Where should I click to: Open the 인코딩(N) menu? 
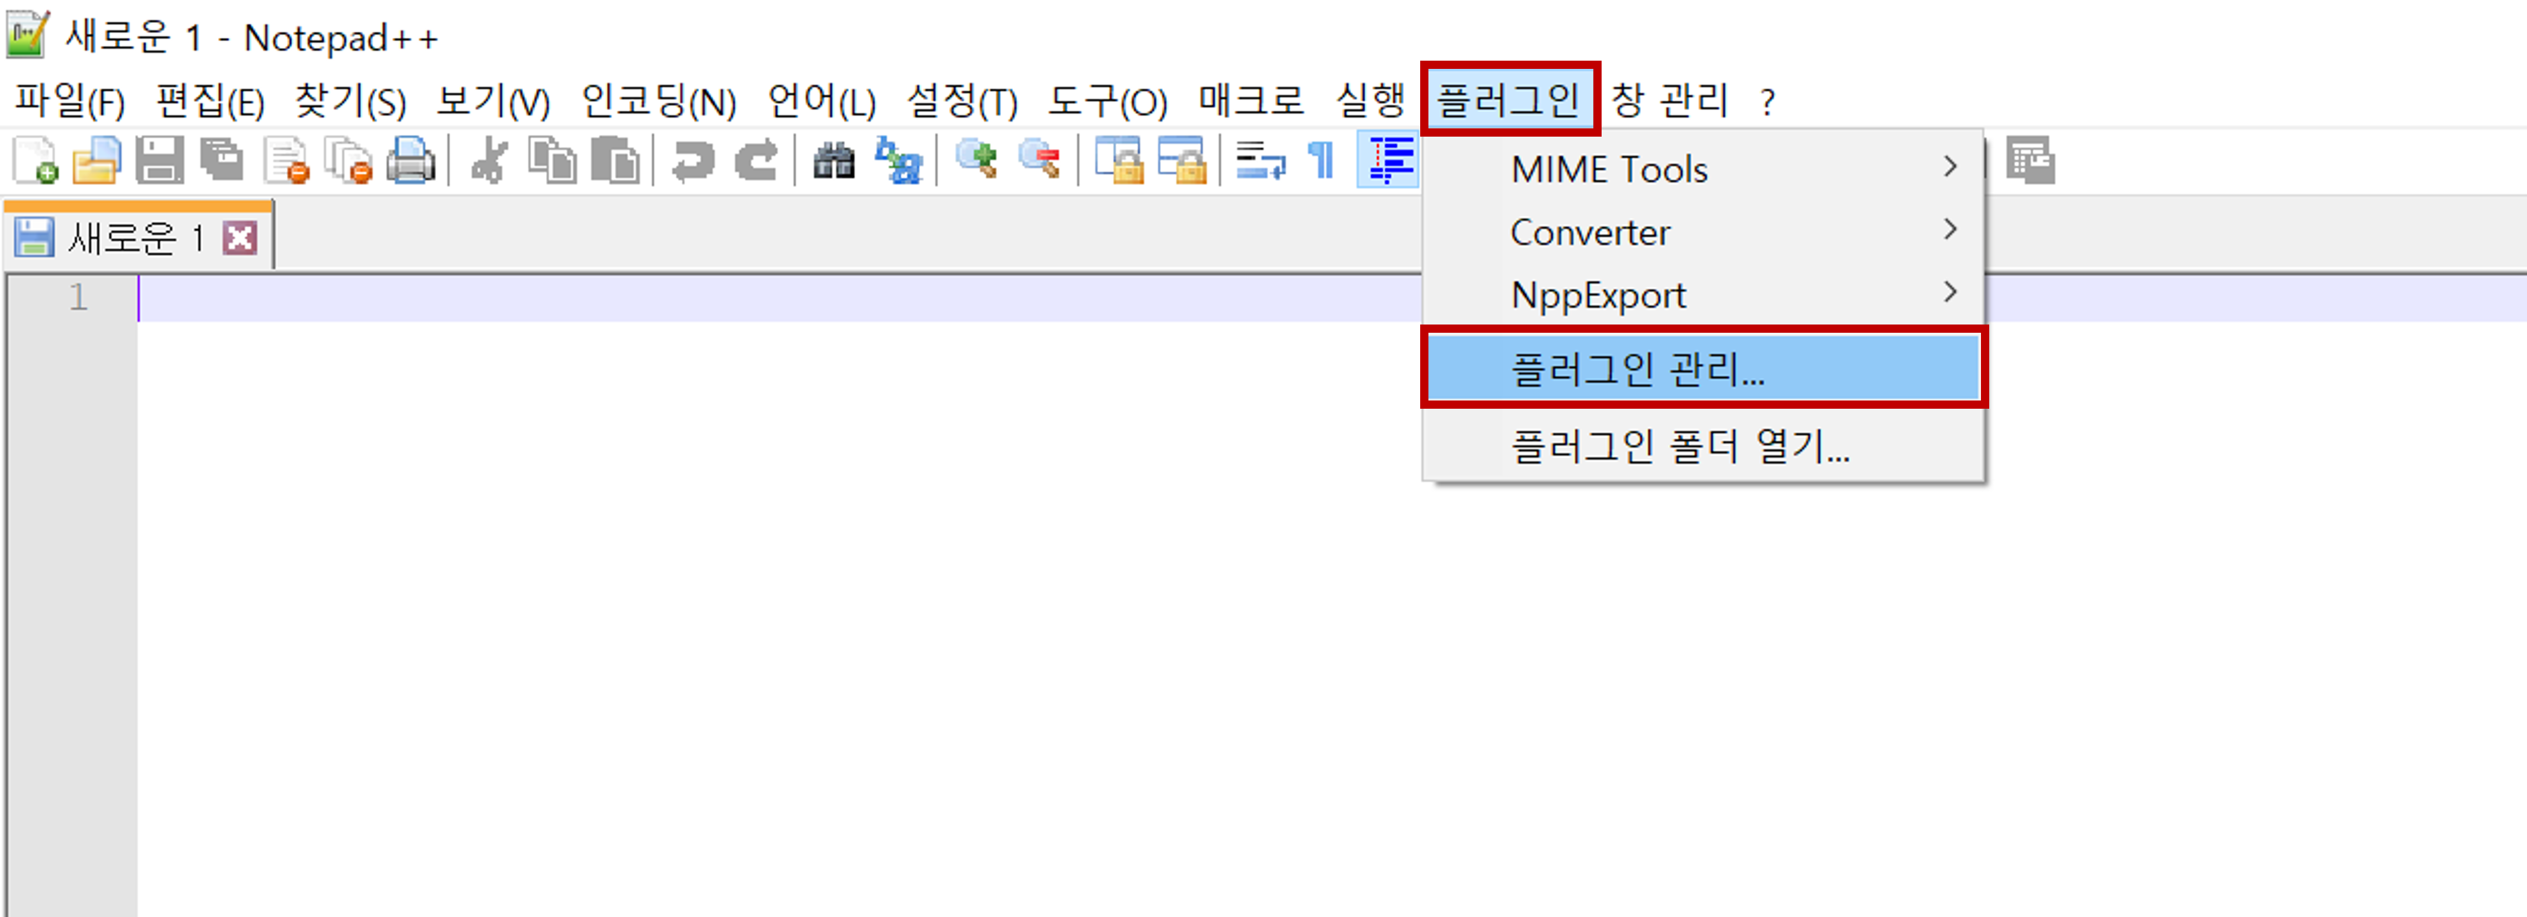coord(658,100)
